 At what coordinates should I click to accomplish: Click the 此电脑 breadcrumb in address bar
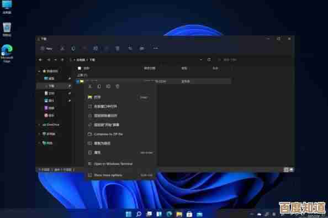pos(81,60)
